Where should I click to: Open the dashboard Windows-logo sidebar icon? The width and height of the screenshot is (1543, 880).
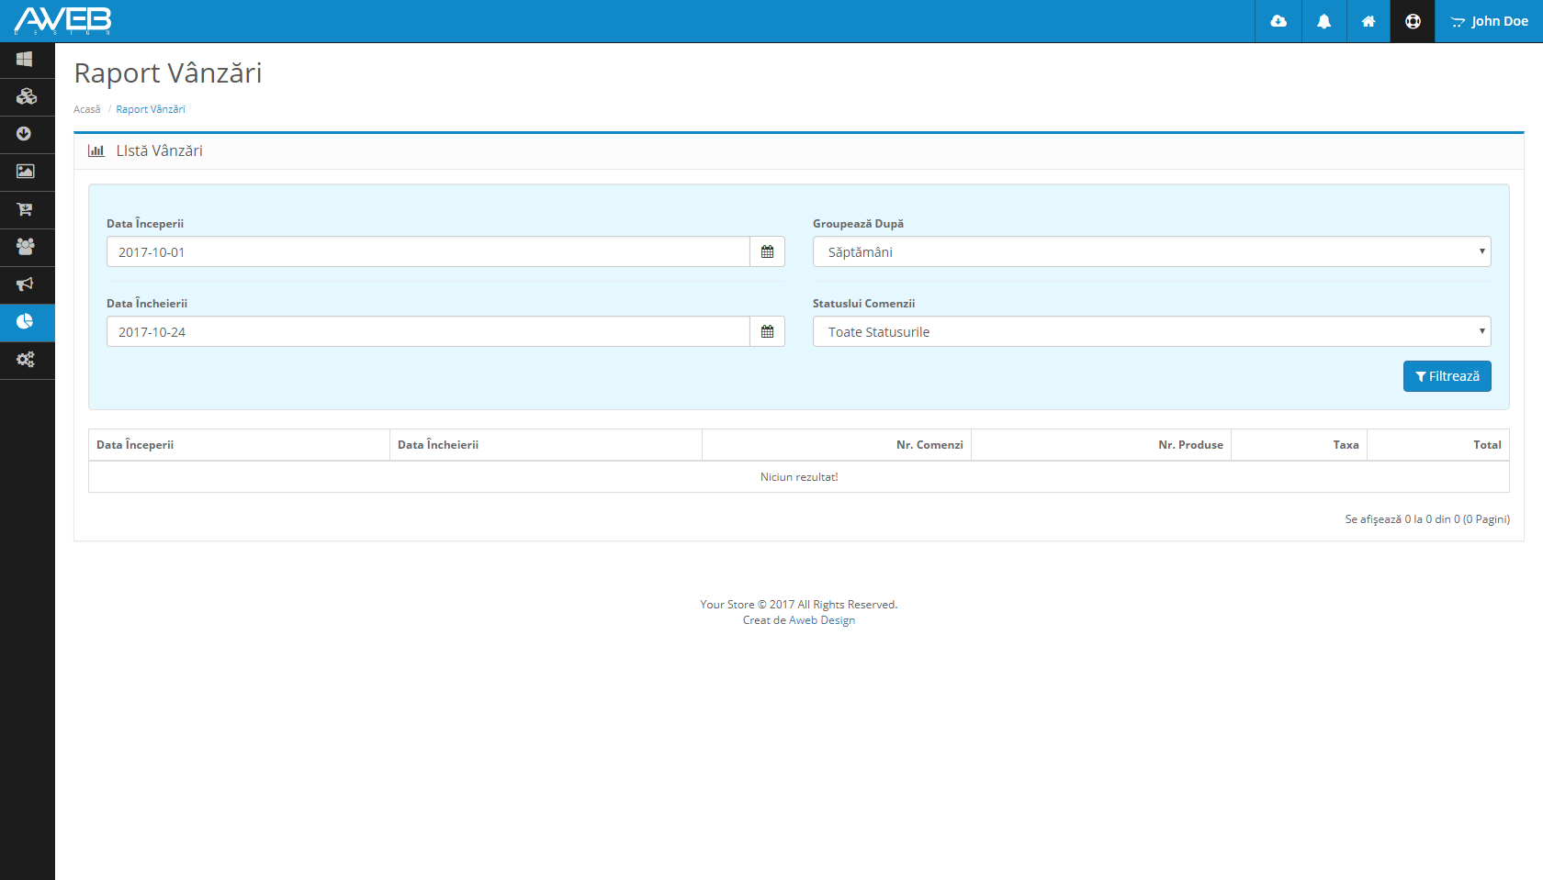25,60
